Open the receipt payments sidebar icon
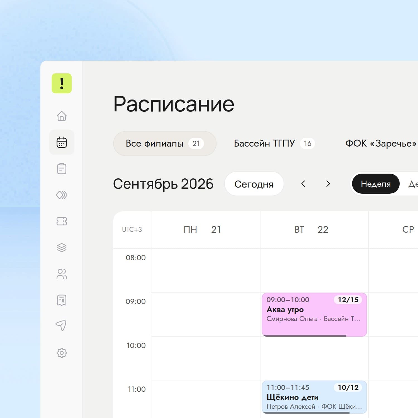The width and height of the screenshot is (418, 418). click(62, 300)
